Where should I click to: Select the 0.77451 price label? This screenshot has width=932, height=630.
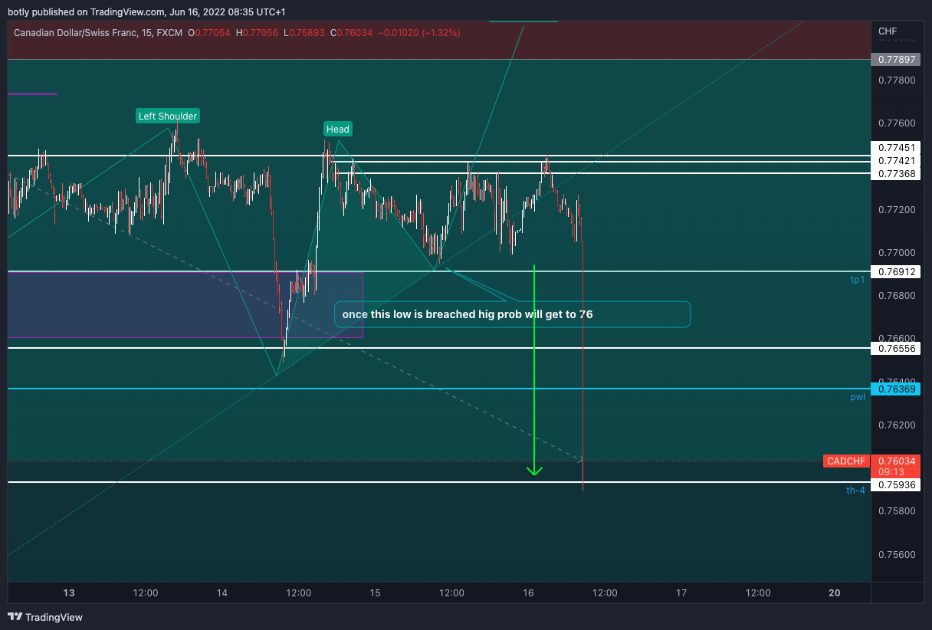click(x=898, y=148)
